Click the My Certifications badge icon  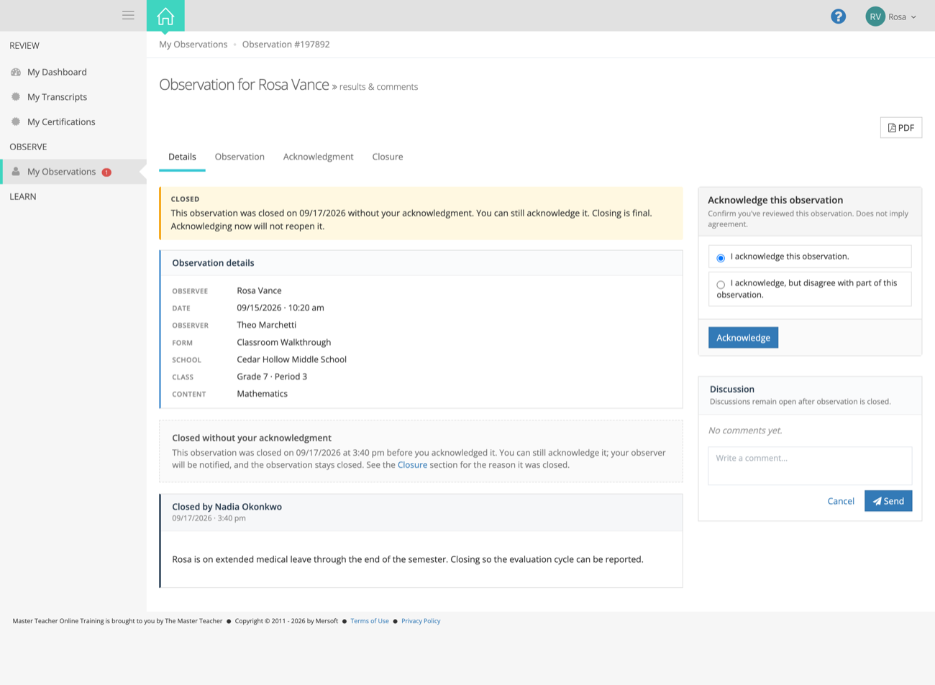16,122
